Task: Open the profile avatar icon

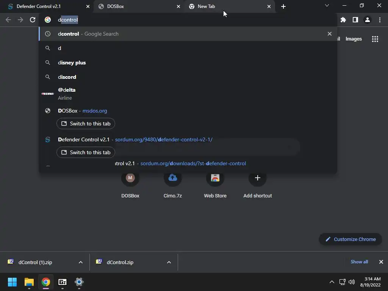Action: click(x=368, y=20)
